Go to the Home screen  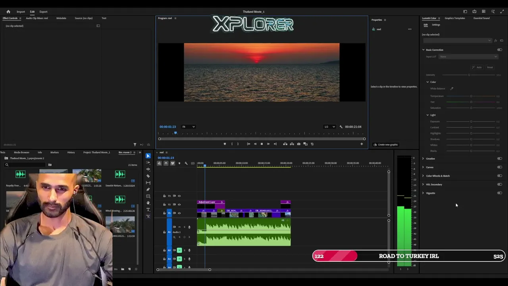8,12
